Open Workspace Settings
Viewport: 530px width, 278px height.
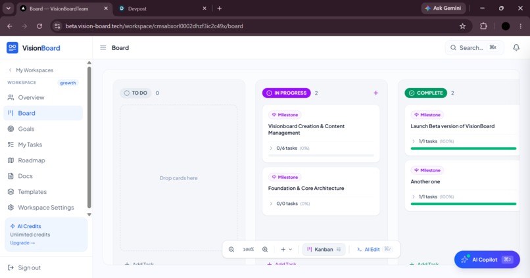coord(43,208)
